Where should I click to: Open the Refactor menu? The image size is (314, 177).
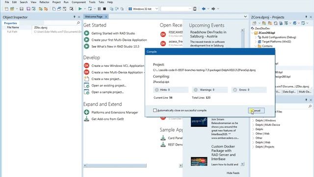(x=44, y=2)
